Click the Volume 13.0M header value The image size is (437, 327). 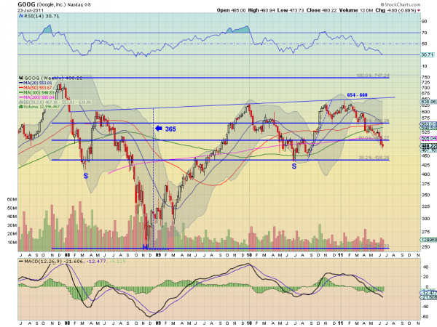tap(356, 10)
